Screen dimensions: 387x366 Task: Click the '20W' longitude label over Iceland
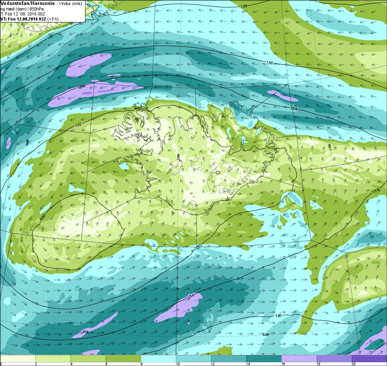pyautogui.click(x=178, y=158)
